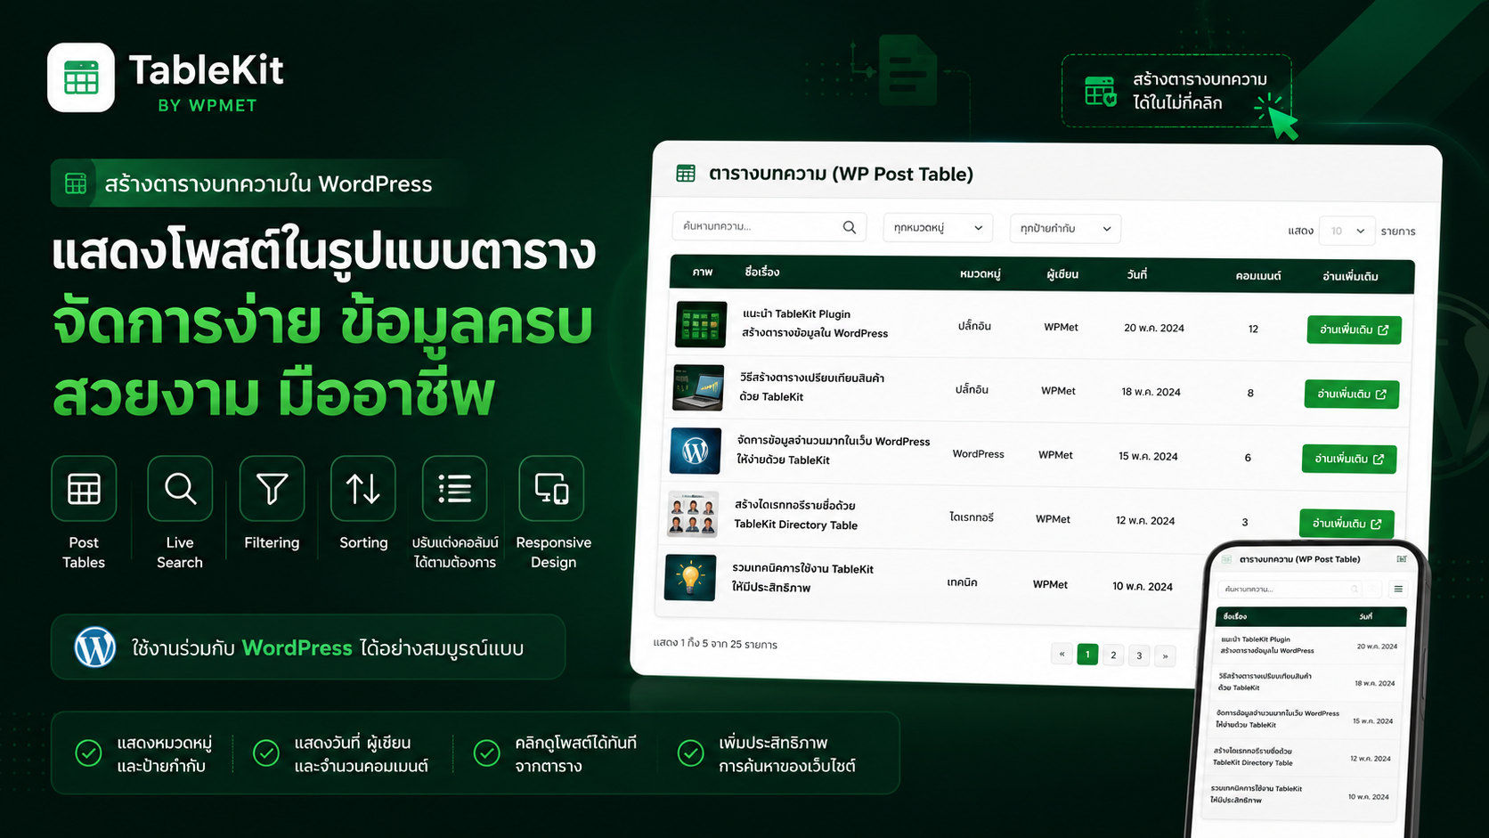The image size is (1489, 838).
Task: Open the ทุกป้ายกำกับ tag dropdown
Action: pyautogui.click(x=1065, y=229)
